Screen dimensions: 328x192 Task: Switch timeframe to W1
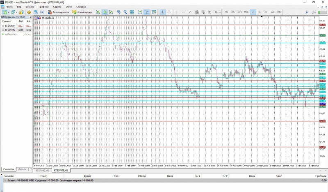tap(272, 12)
